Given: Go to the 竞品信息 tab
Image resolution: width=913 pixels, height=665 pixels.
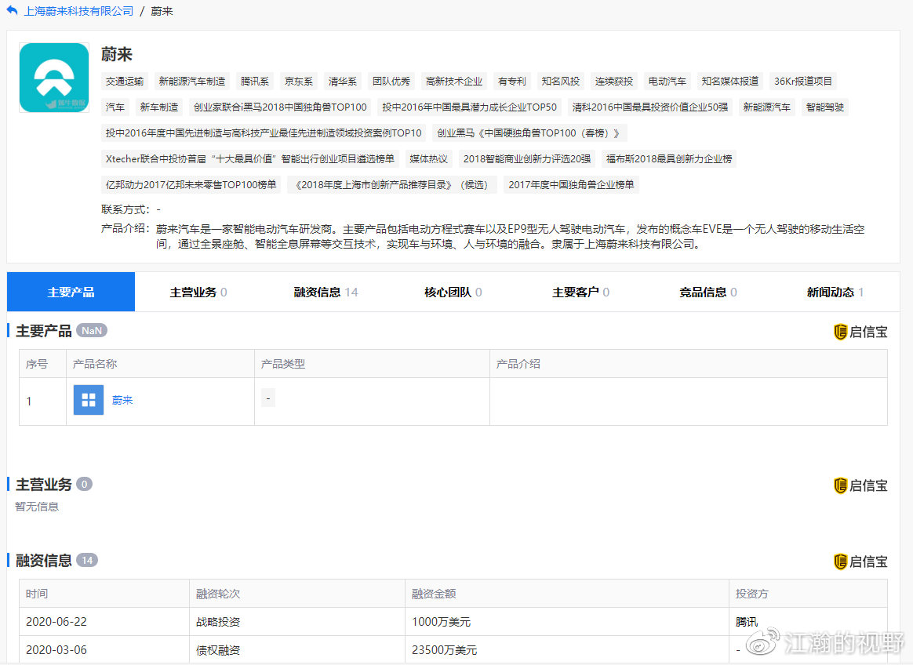Looking at the screenshot, I should click(x=708, y=292).
